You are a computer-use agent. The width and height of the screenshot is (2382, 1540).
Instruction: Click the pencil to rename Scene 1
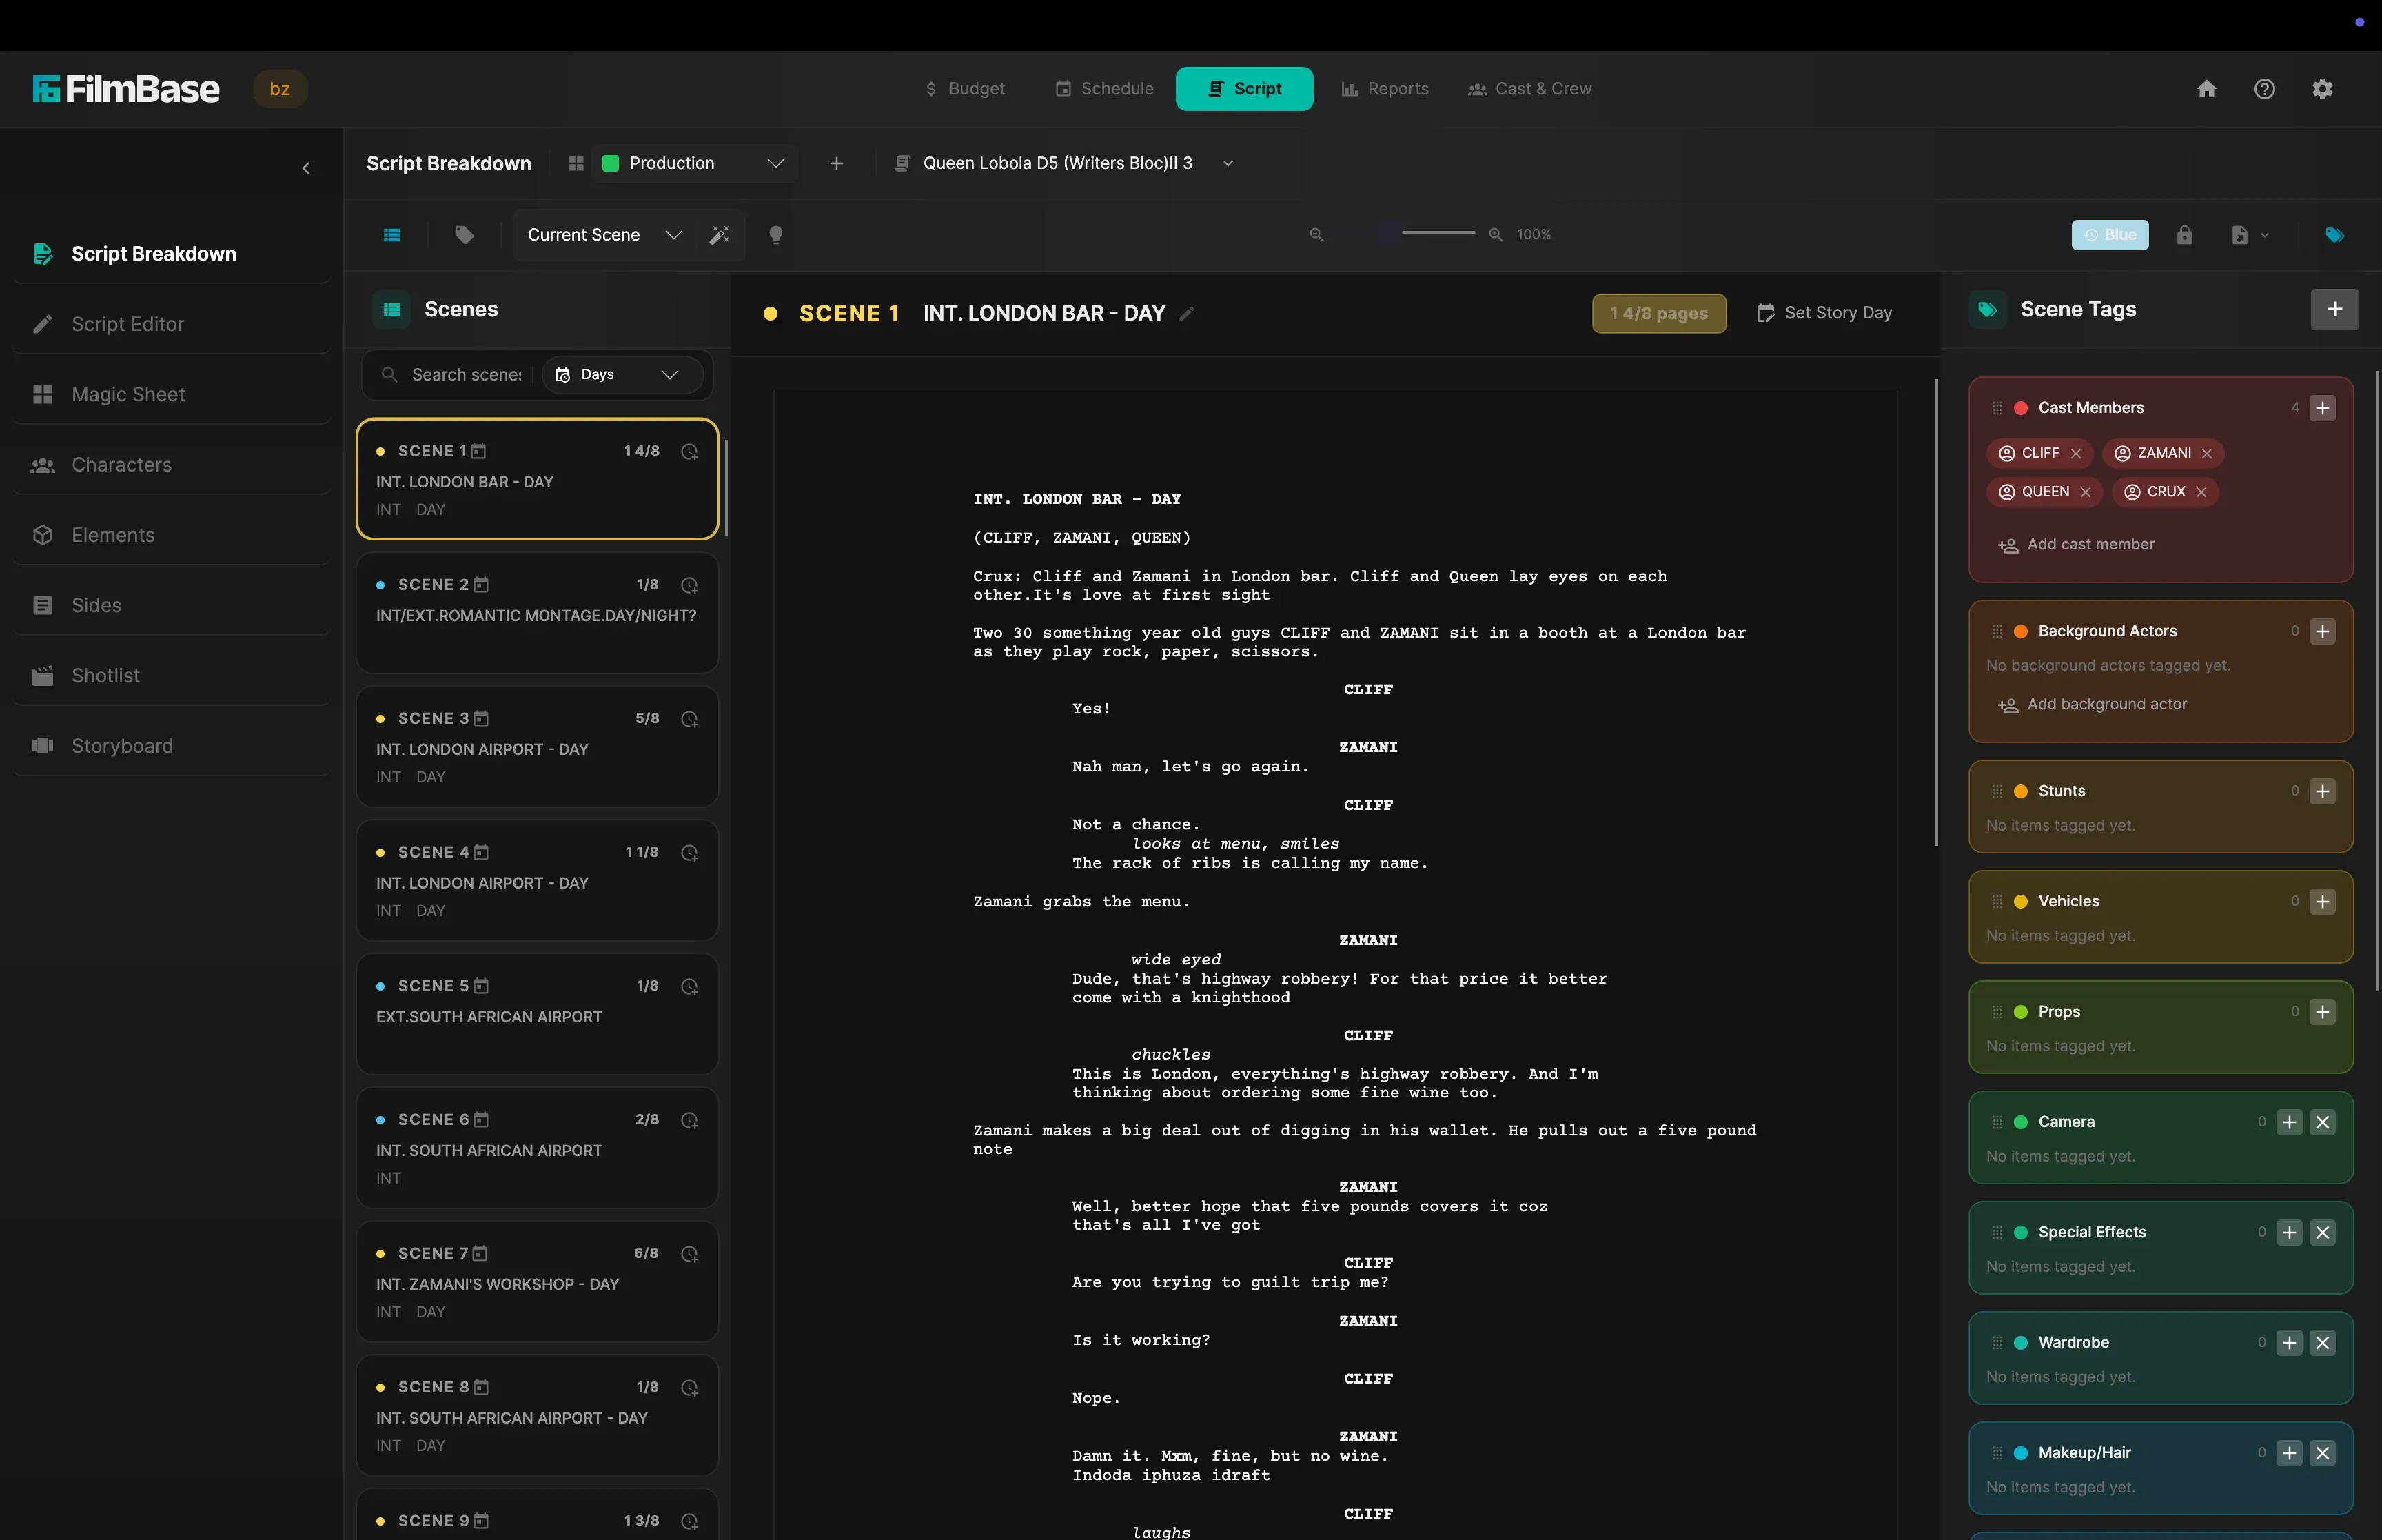(1186, 313)
